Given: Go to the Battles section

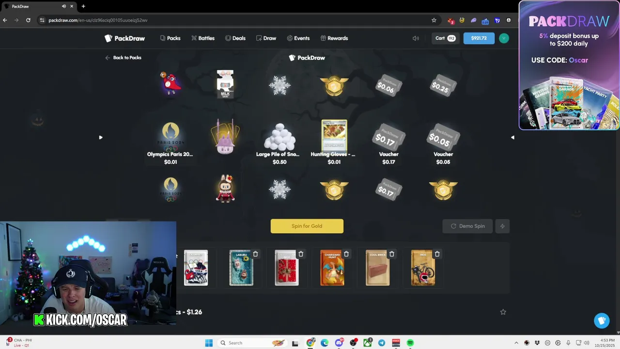Looking at the screenshot, I should 202,38.
